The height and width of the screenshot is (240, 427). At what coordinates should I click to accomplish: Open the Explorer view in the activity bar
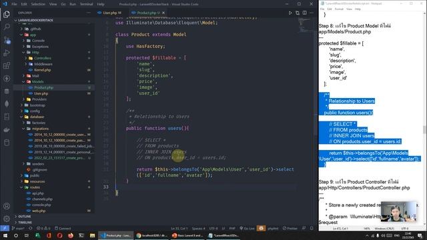(7, 14)
